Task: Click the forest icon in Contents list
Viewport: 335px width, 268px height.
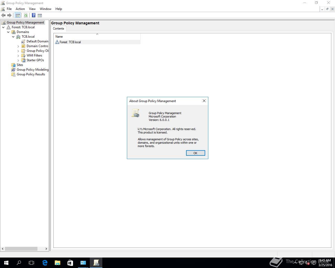Action: [57, 42]
